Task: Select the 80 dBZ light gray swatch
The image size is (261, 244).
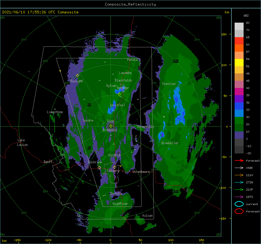Action: pos(239,26)
